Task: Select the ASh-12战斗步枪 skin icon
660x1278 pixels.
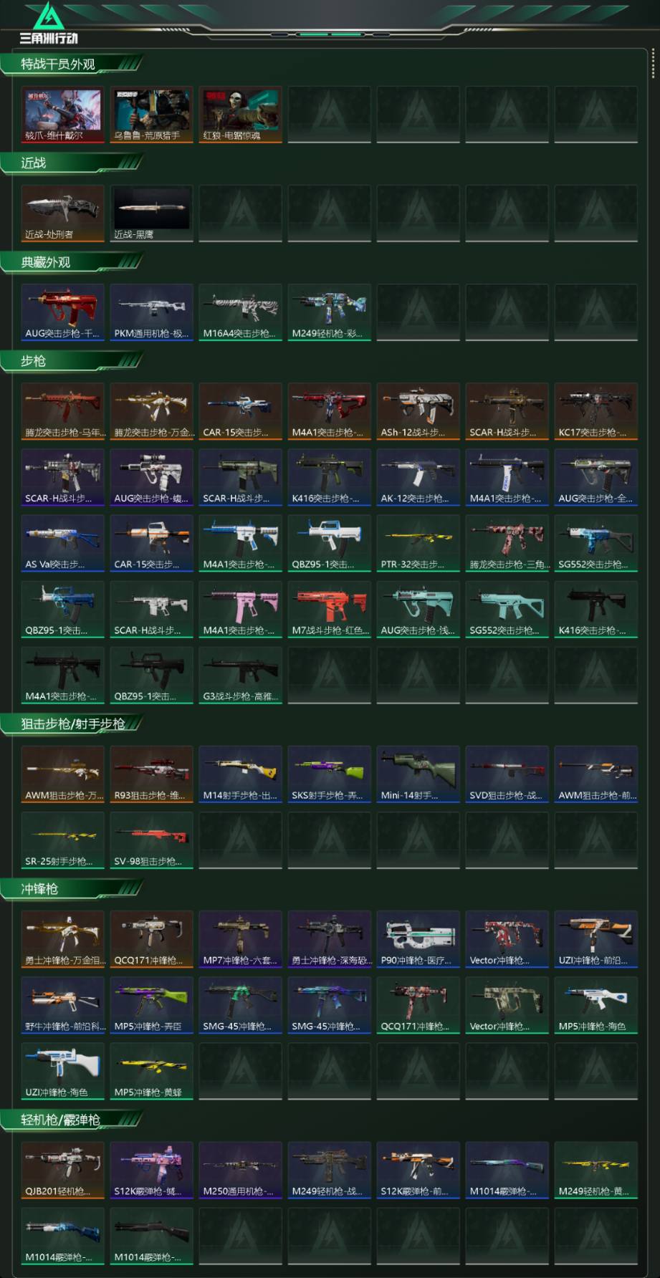Action: pos(418,411)
